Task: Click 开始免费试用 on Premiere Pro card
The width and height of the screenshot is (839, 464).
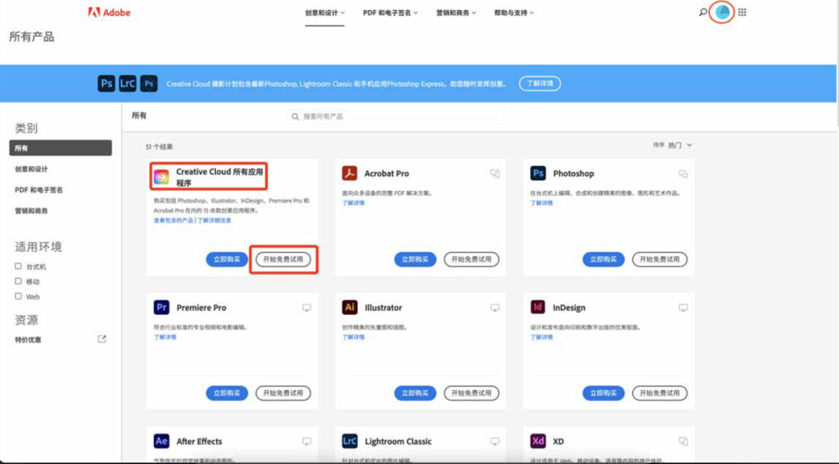Action: 283,393
